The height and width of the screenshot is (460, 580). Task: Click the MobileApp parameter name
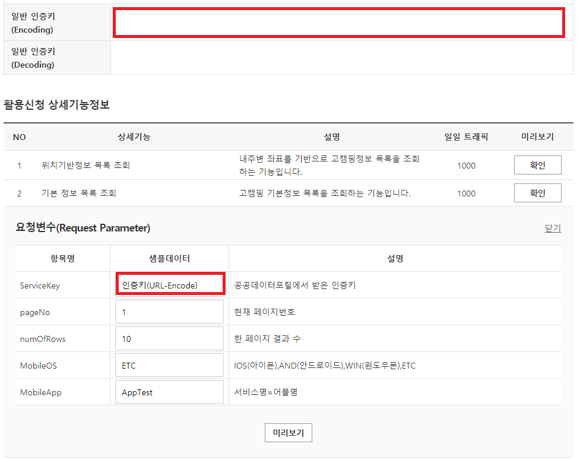[41, 393]
